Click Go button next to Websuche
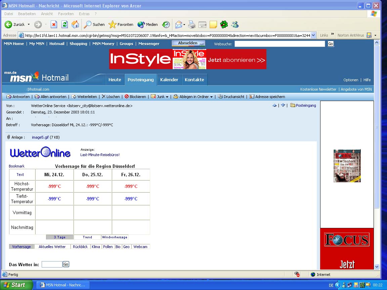The height and width of the screenshot is (290, 387). pyautogui.click(x=331, y=44)
